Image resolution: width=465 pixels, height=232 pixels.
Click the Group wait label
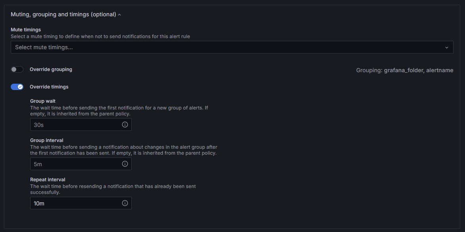coord(43,101)
